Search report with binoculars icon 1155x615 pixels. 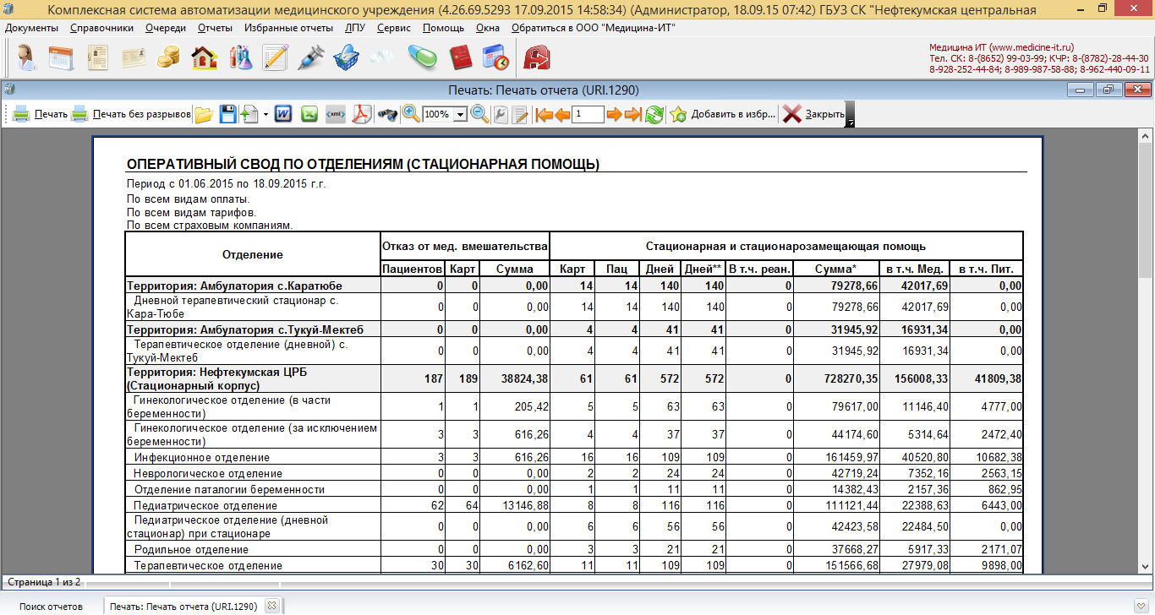(387, 114)
